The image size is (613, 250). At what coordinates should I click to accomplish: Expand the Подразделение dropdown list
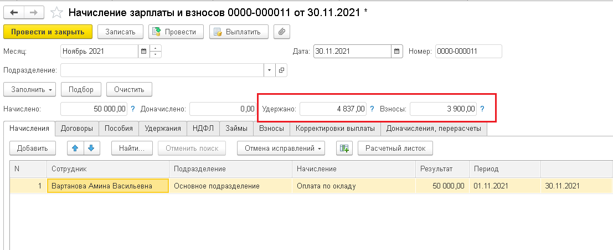click(270, 70)
